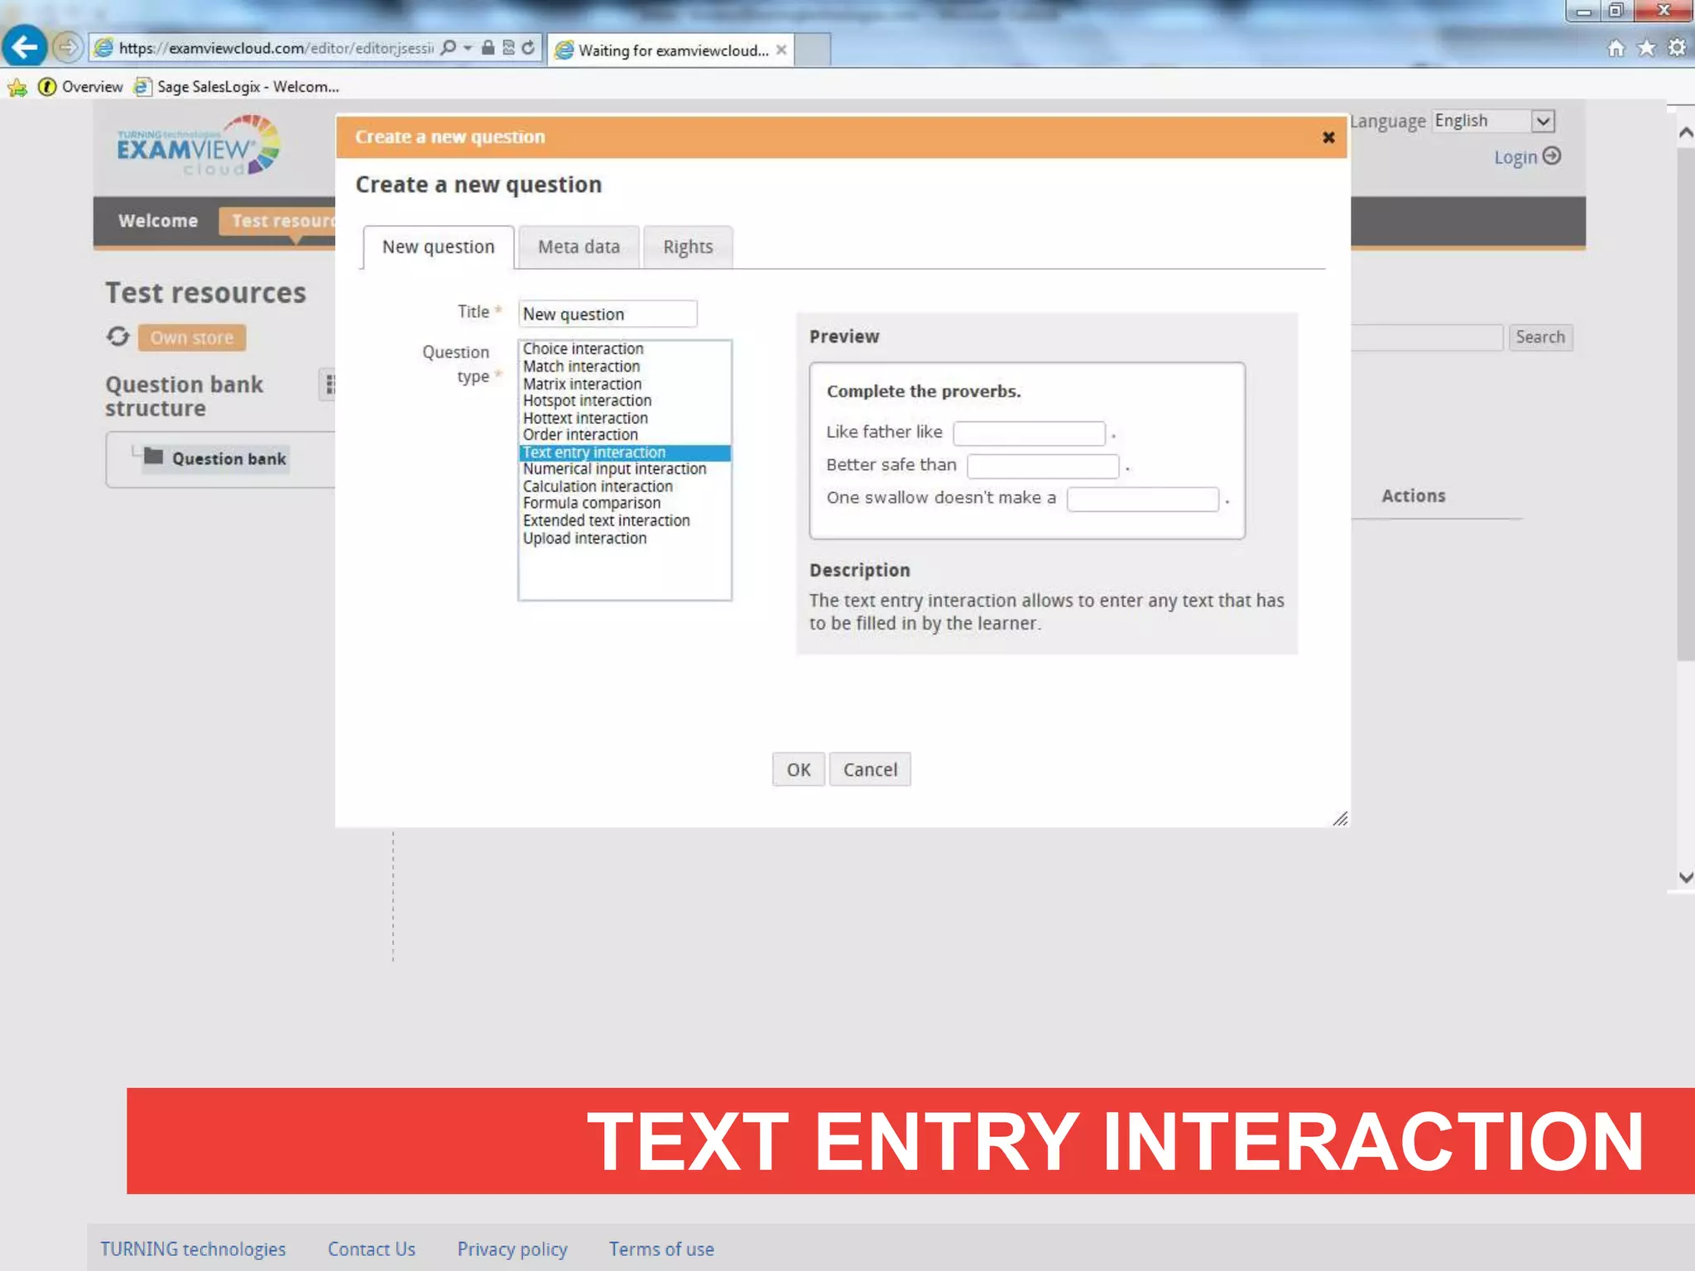Open the Contact Us footer link
The width and height of the screenshot is (1695, 1271).
[372, 1249]
